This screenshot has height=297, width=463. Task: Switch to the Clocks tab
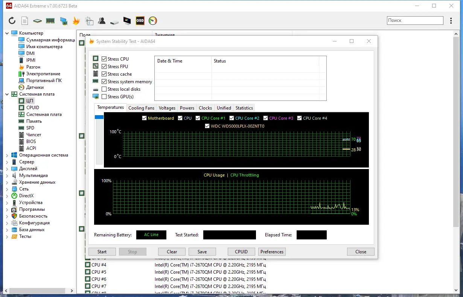pyautogui.click(x=206, y=108)
